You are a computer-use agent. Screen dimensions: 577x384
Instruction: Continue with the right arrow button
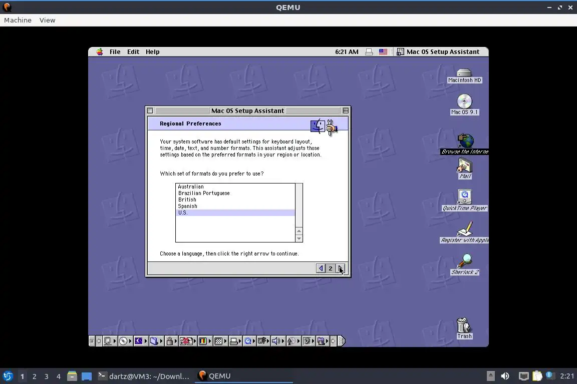point(341,268)
